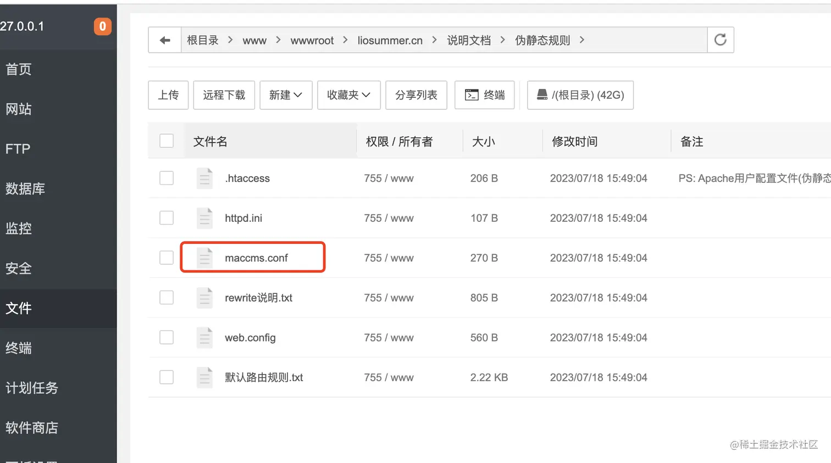Check the box for httpd.ini
Image resolution: width=831 pixels, height=463 pixels.
pyautogui.click(x=167, y=218)
